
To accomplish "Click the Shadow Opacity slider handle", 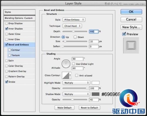I will (x=72, y=100).
